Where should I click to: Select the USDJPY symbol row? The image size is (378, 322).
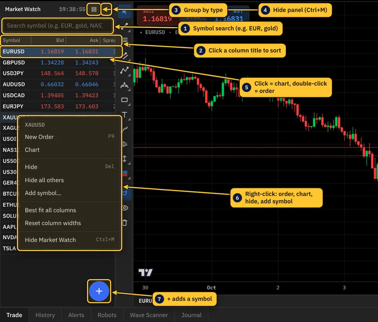coord(58,73)
